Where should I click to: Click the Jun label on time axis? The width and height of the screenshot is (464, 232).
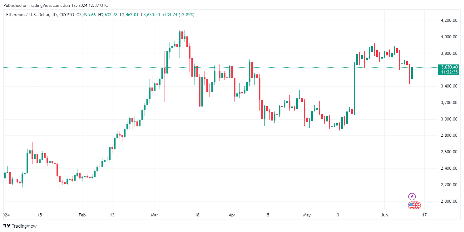point(385,215)
